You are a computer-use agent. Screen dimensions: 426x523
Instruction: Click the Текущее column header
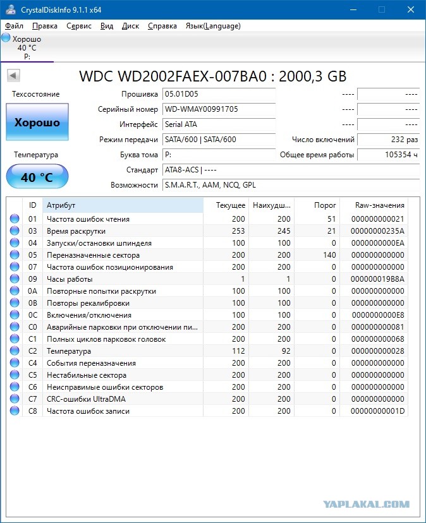(226, 205)
